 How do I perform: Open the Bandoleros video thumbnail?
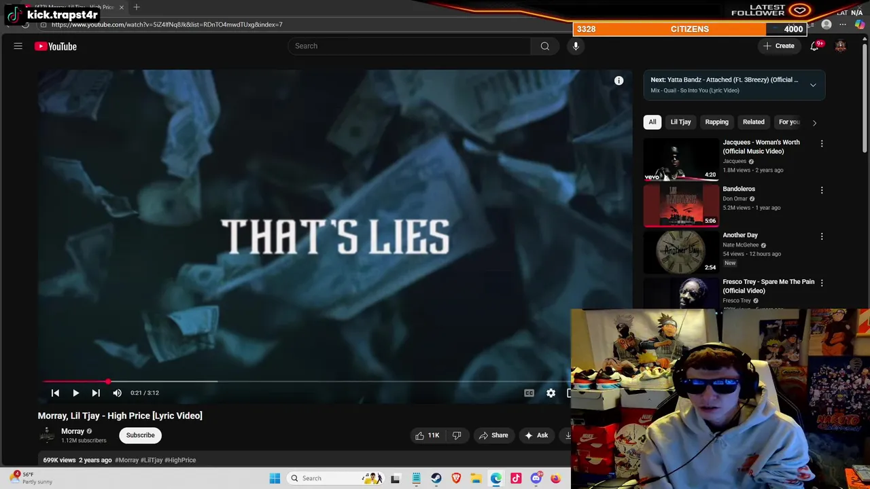pos(680,206)
